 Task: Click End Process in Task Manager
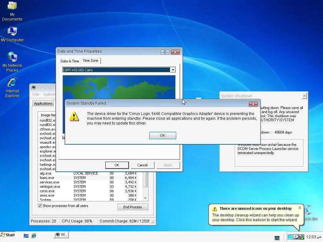pos(133,207)
